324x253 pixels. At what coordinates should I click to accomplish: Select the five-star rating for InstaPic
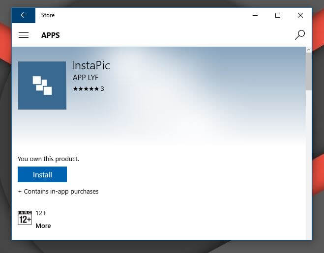click(86, 89)
